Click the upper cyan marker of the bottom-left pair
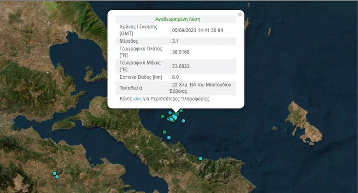The width and height of the screenshot is (358, 193). tap(54, 173)
